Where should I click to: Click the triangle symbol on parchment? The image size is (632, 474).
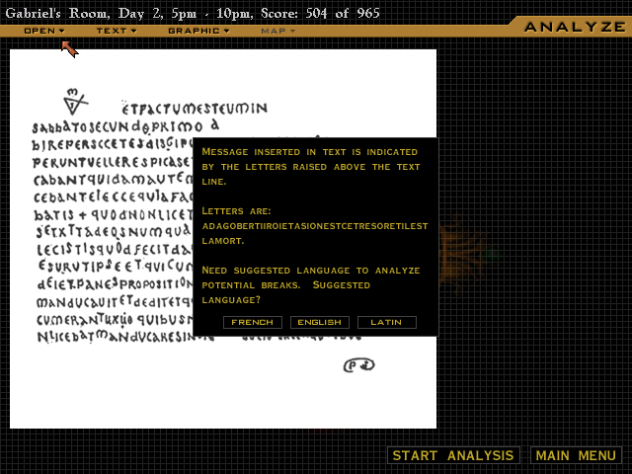click(x=75, y=102)
